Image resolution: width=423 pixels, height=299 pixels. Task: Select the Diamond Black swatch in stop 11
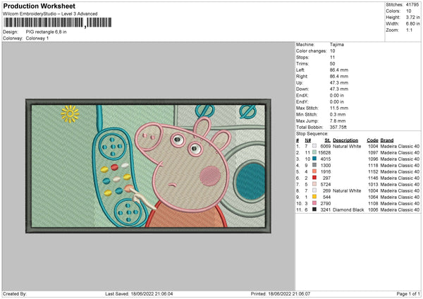click(314, 209)
